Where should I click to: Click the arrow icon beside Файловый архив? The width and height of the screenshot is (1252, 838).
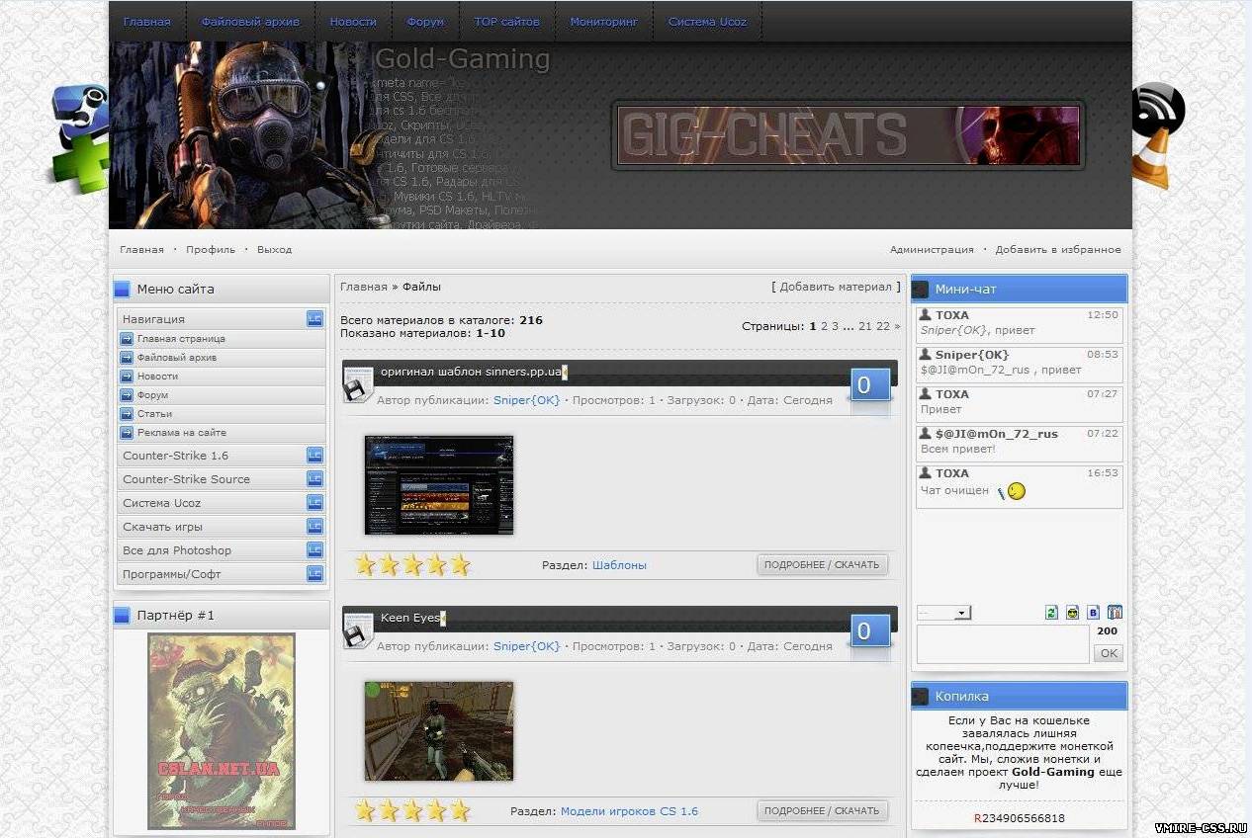tap(127, 358)
